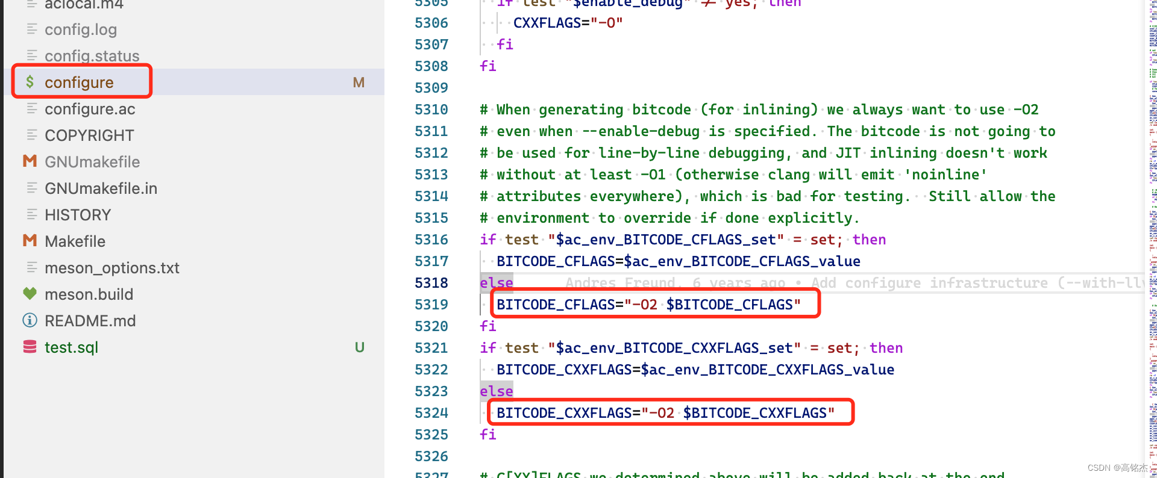This screenshot has width=1157, height=478.
Task: Click line number 5326 in the gutter
Action: click(431, 456)
